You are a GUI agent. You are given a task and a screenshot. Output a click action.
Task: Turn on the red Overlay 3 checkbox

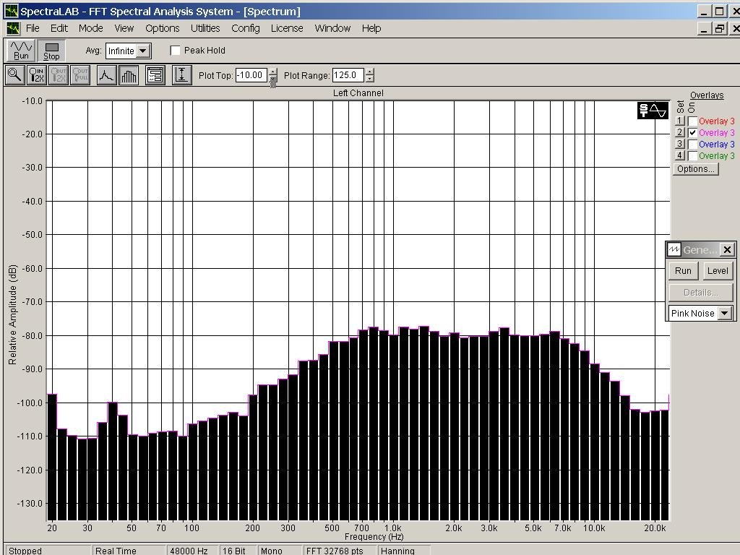[x=692, y=121]
